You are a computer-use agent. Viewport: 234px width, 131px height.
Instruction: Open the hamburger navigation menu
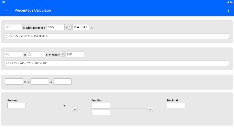(6, 10)
